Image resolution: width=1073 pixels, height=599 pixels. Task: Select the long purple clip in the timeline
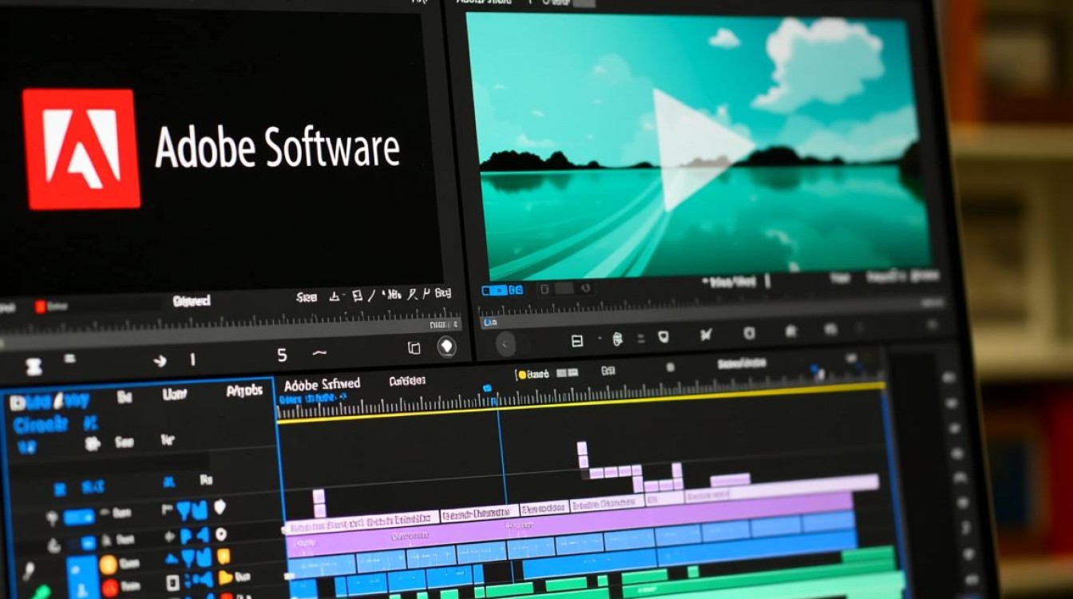point(569,523)
